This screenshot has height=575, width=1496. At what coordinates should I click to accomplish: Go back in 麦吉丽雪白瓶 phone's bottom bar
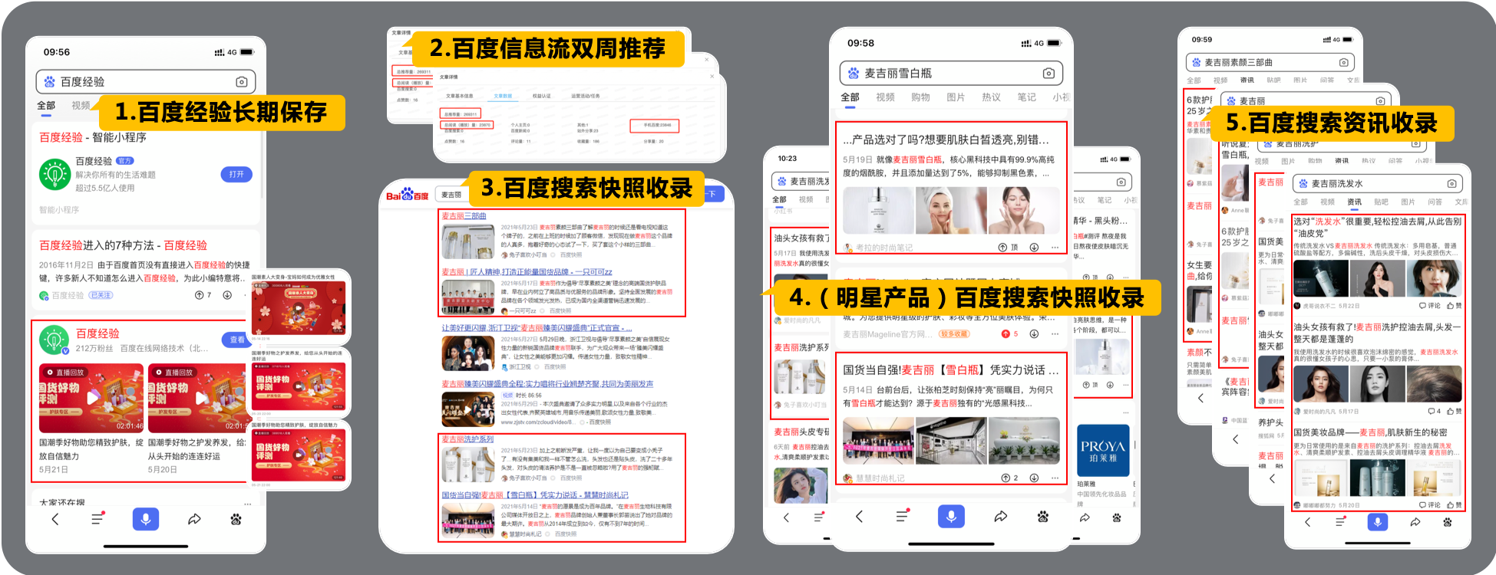(859, 517)
